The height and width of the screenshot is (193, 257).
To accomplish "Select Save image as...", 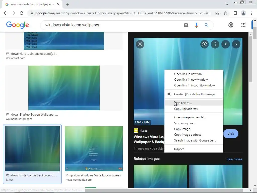I will 194,123.
